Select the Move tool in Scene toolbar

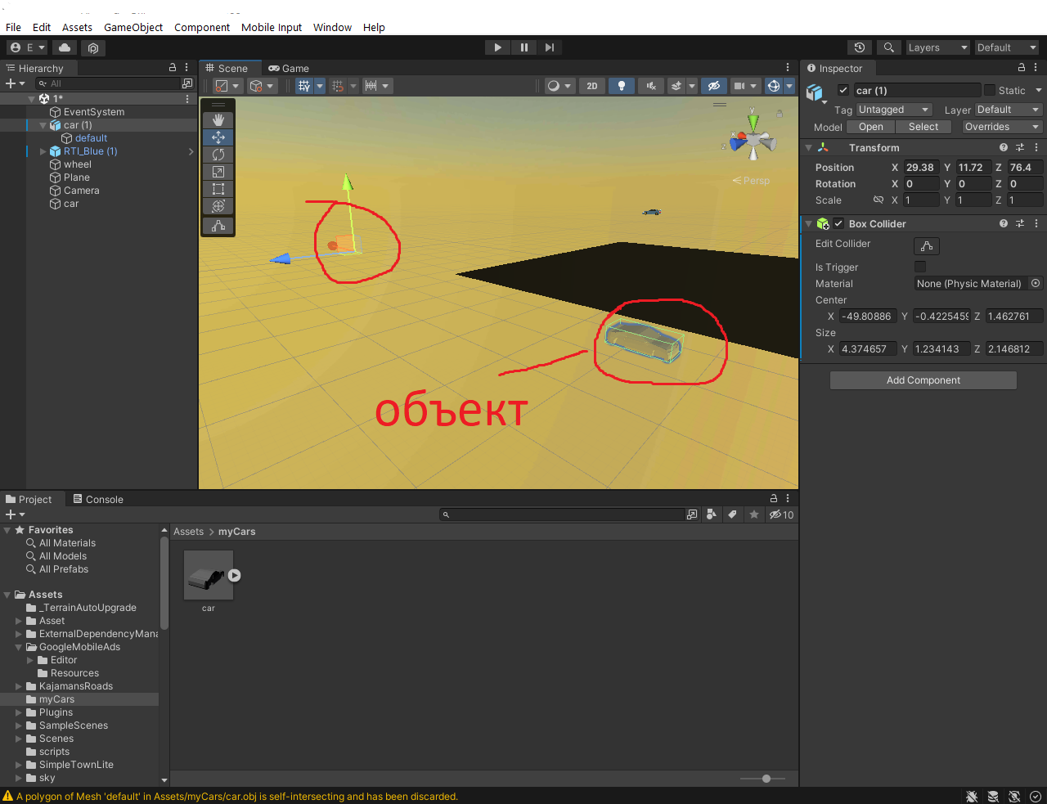(x=218, y=137)
